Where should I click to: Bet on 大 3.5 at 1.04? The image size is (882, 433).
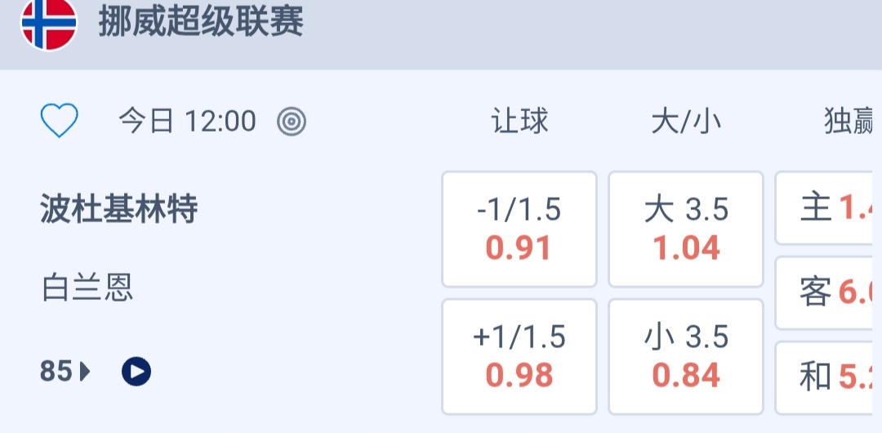pos(686,230)
